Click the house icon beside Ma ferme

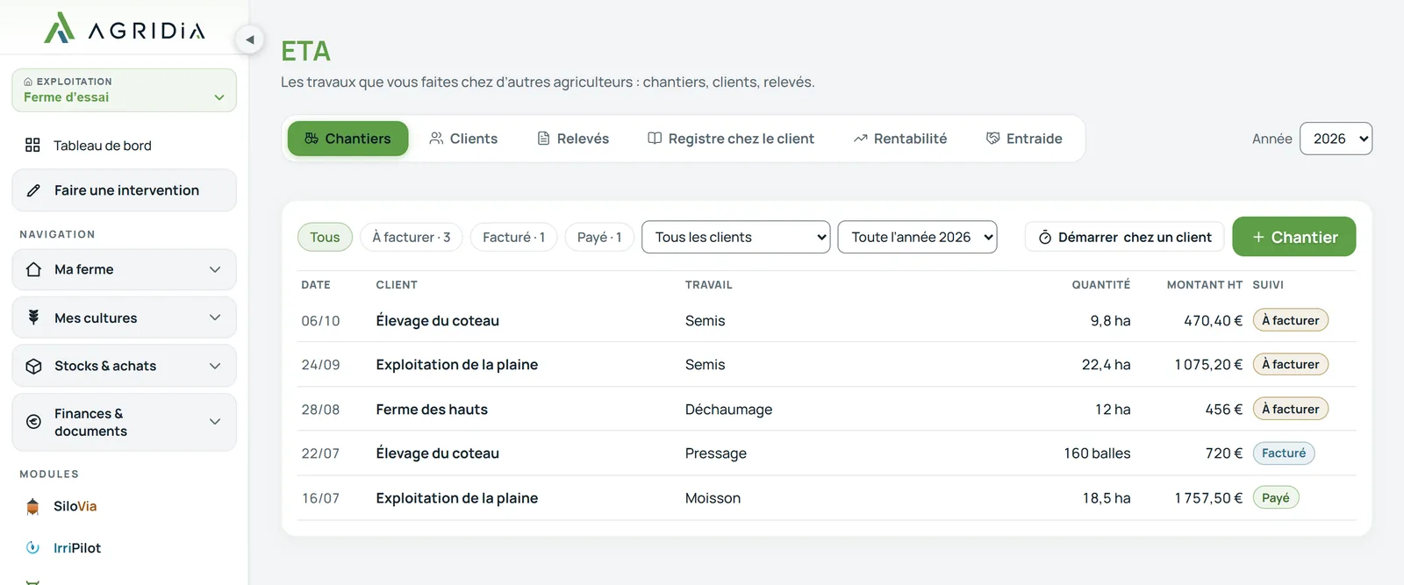pyautogui.click(x=33, y=269)
